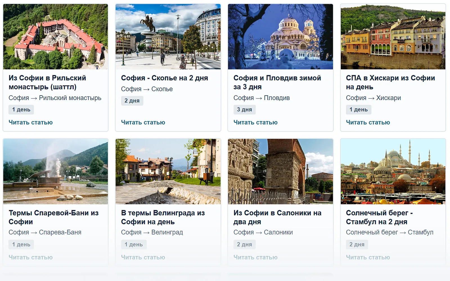Open title 'Из Софии в Салоники на два дня'
This screenshot has width=450, height=281.
click(x=277, y=217)
